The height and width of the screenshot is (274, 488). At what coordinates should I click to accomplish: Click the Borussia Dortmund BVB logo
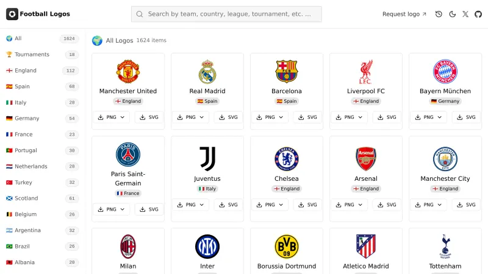[x=287, y=246]
